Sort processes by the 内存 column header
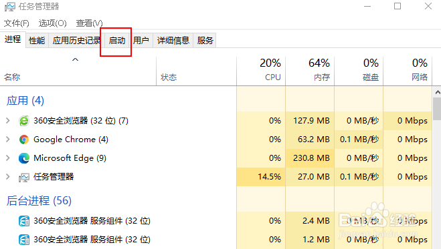This screenshot has height=249, width=441. [310, 71]
